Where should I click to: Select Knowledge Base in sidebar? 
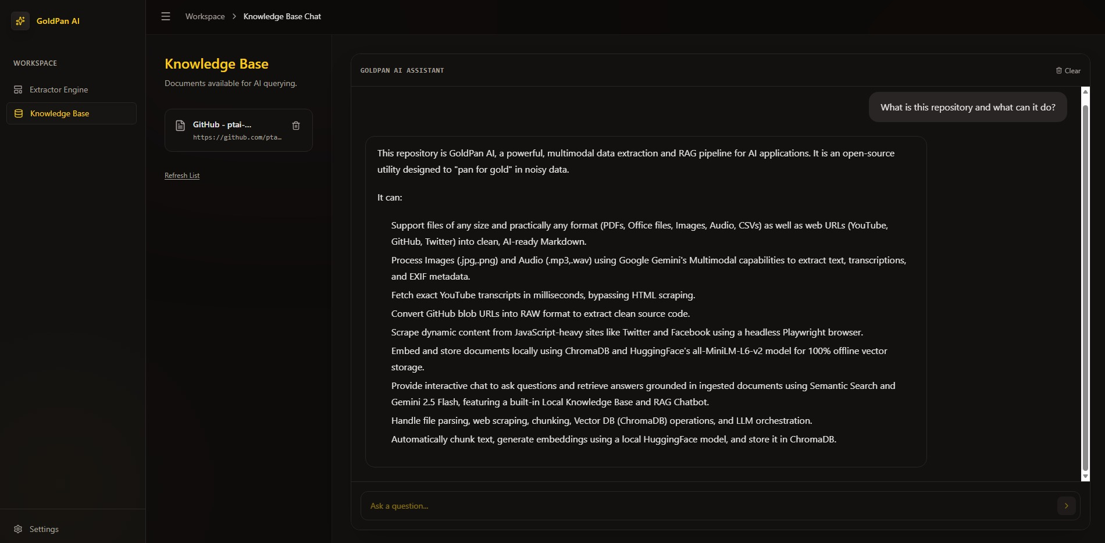coord(72,113)
